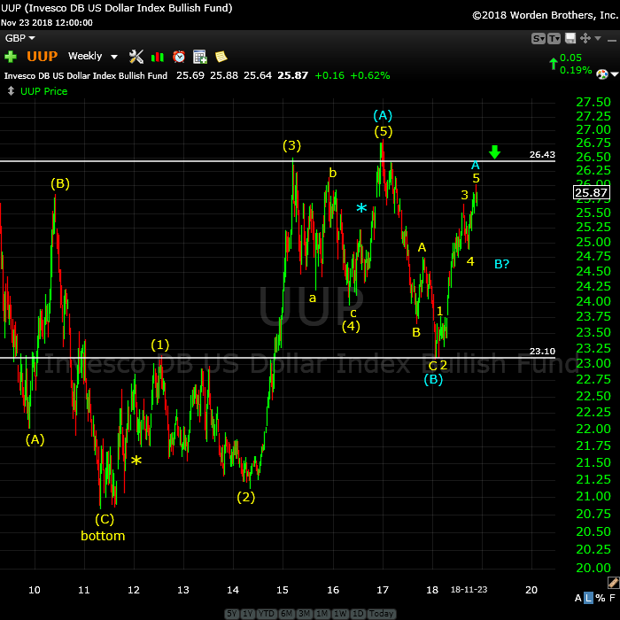This screenshot has width=620, height=620.
Task: Click the orange UUP ticker symbol
Action: click(43, 56)
